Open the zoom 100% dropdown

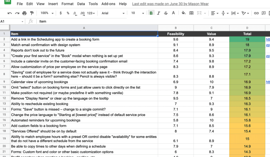click(47, 13)
